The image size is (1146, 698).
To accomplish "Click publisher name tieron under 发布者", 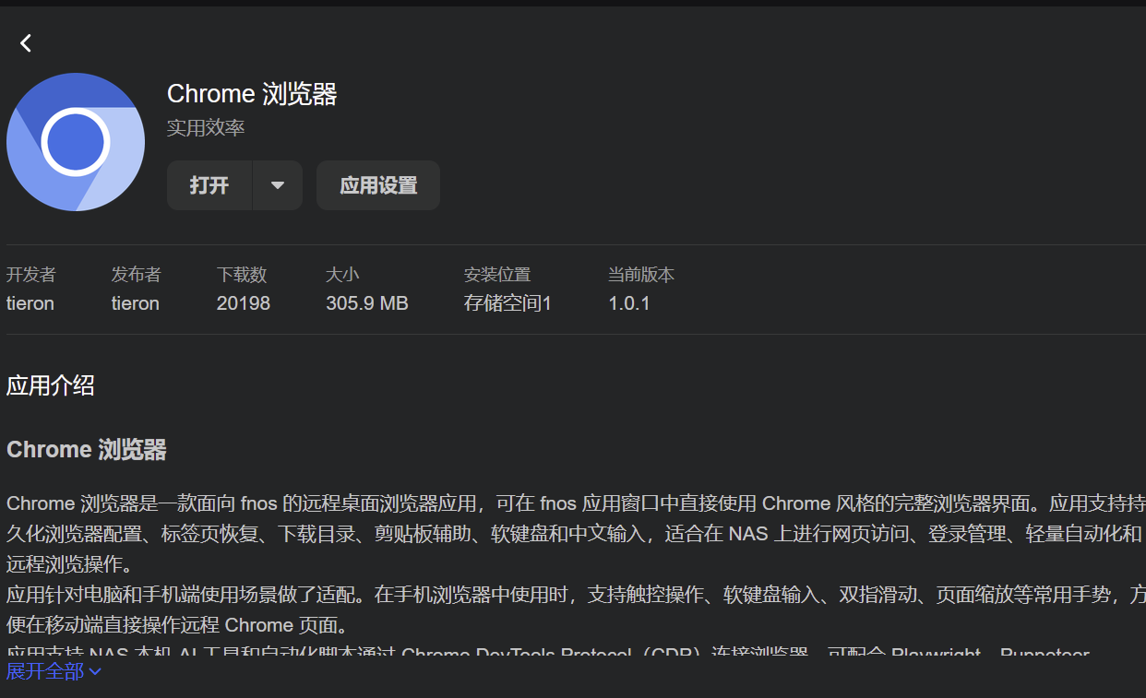I will pos(136,303).
